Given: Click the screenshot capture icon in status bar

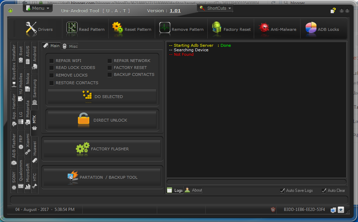Looking at the screenshot, I should 341,210.
